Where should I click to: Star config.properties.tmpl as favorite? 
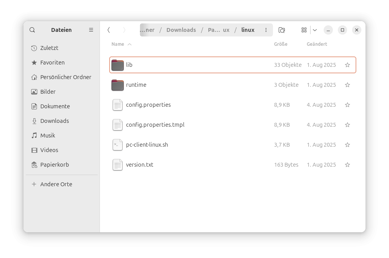[x=347, y=125]
